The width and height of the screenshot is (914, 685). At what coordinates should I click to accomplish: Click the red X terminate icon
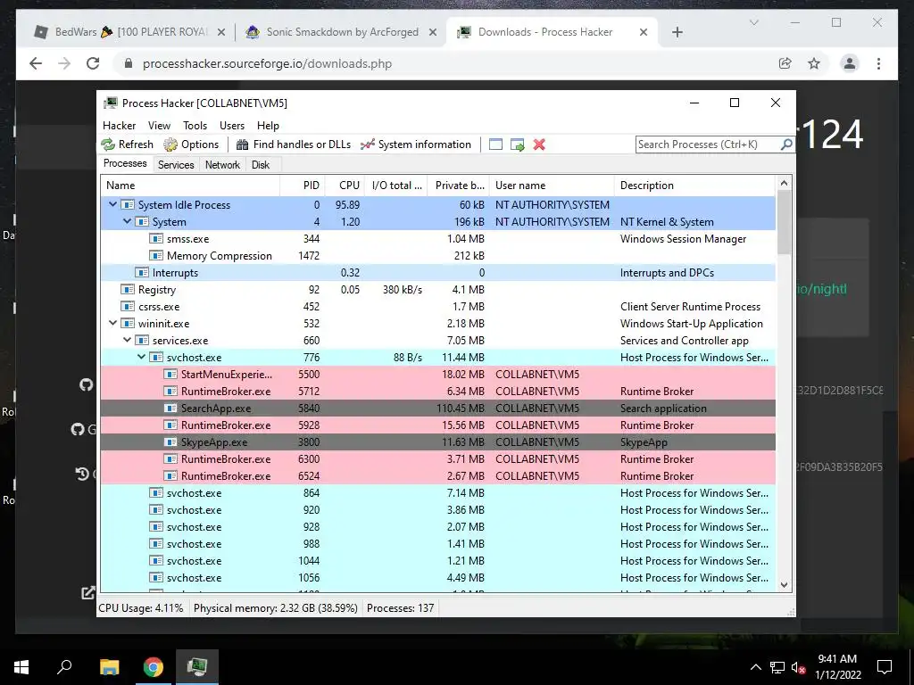tap(539, 144)
